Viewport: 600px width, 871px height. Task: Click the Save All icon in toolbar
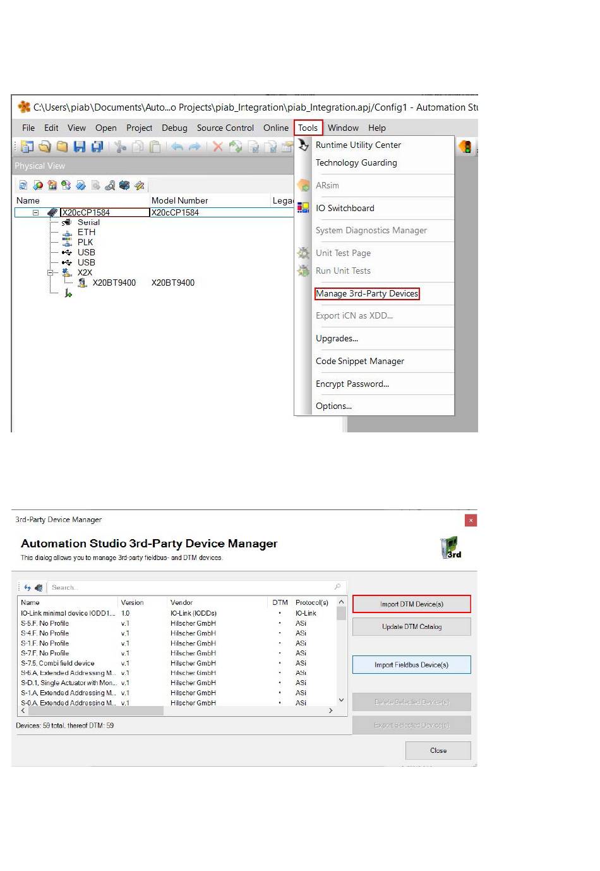pyautogui.click(x=97, y=147)
